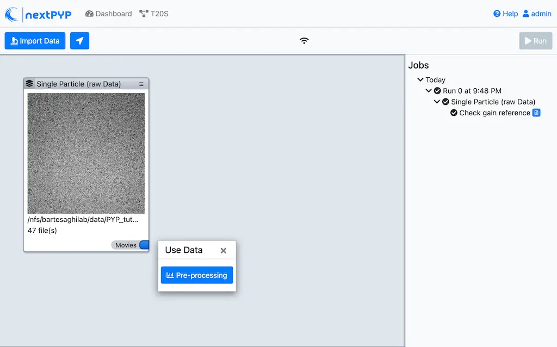This screenshot has height=347, width=557.
Task: Collapse the Today group in Jobs
Action: pos(420,79)
